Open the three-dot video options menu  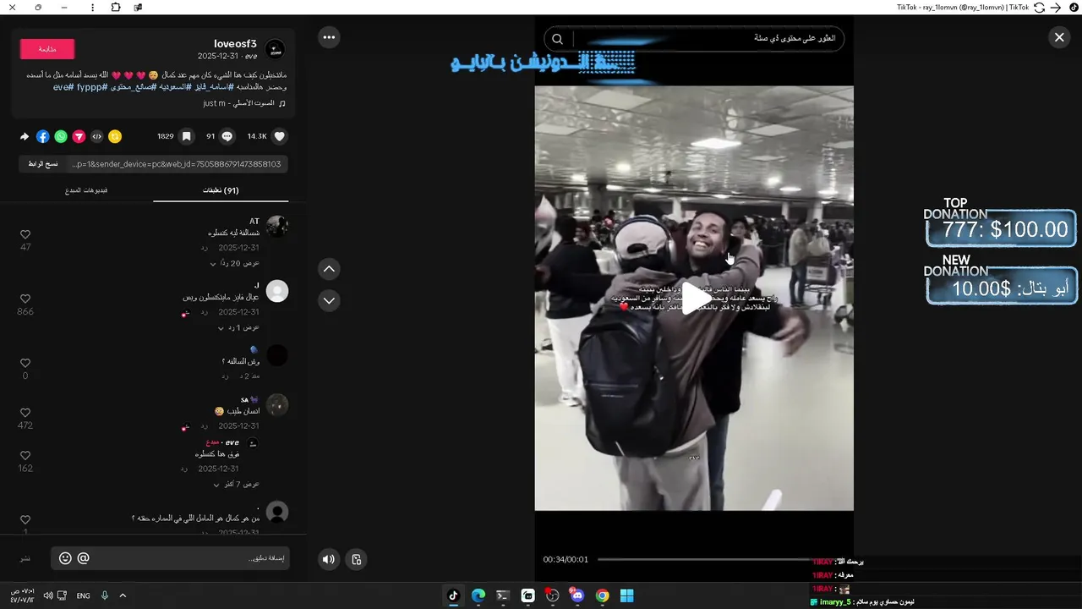pos(329,36)
